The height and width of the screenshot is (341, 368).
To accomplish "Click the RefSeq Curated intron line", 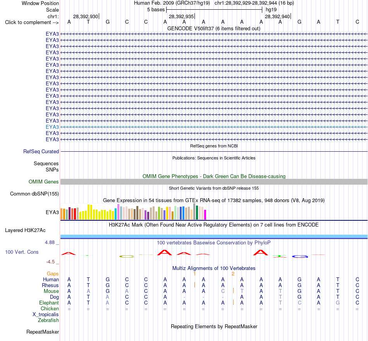I will click(x=214, y=152).
